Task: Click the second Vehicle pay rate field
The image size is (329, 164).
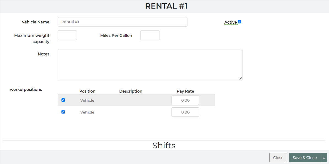Action: [x=185, y=112]
